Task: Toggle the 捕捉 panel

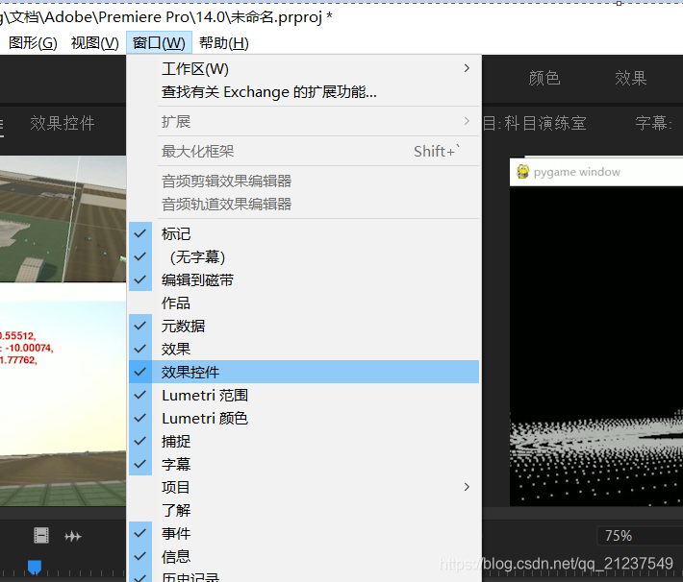Action: 304,441
